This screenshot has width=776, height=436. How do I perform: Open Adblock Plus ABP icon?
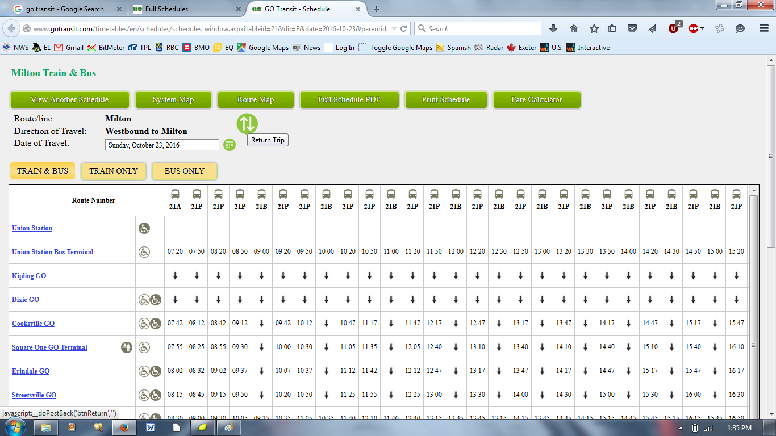tap(694, 28)
